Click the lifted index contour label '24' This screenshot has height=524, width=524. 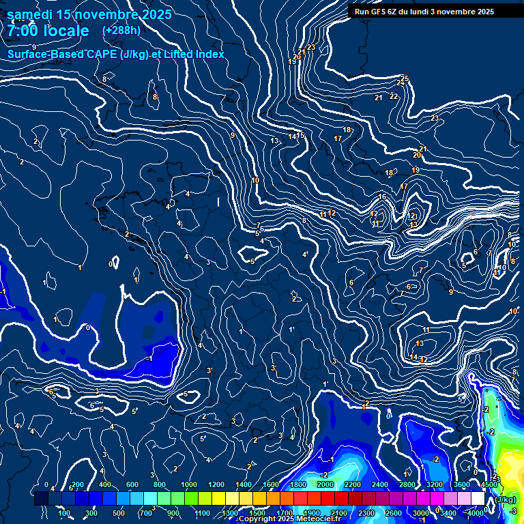[x=401, y=83]
